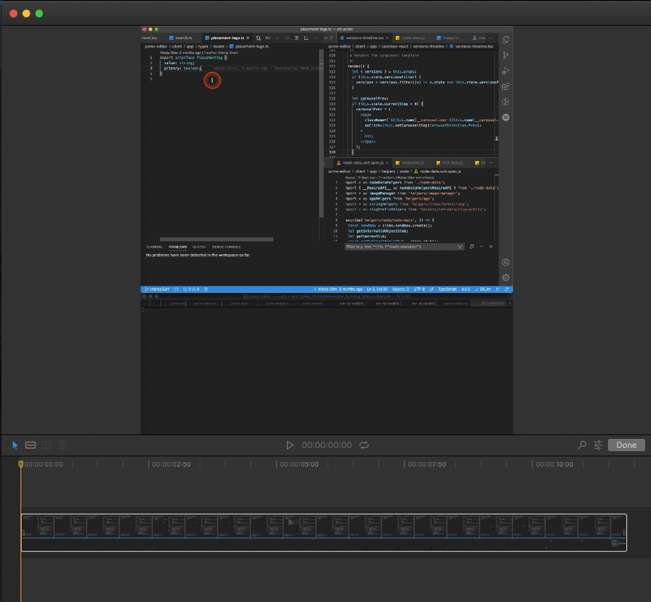Click Ln 3, Col 20 in status bar
Image resolution: width=651 pixels, height=602 pixels.
(377, 289)
